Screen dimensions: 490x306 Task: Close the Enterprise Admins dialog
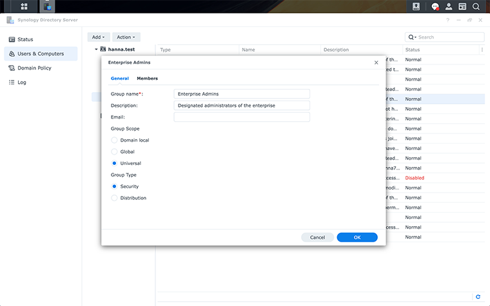coord(377,62)
